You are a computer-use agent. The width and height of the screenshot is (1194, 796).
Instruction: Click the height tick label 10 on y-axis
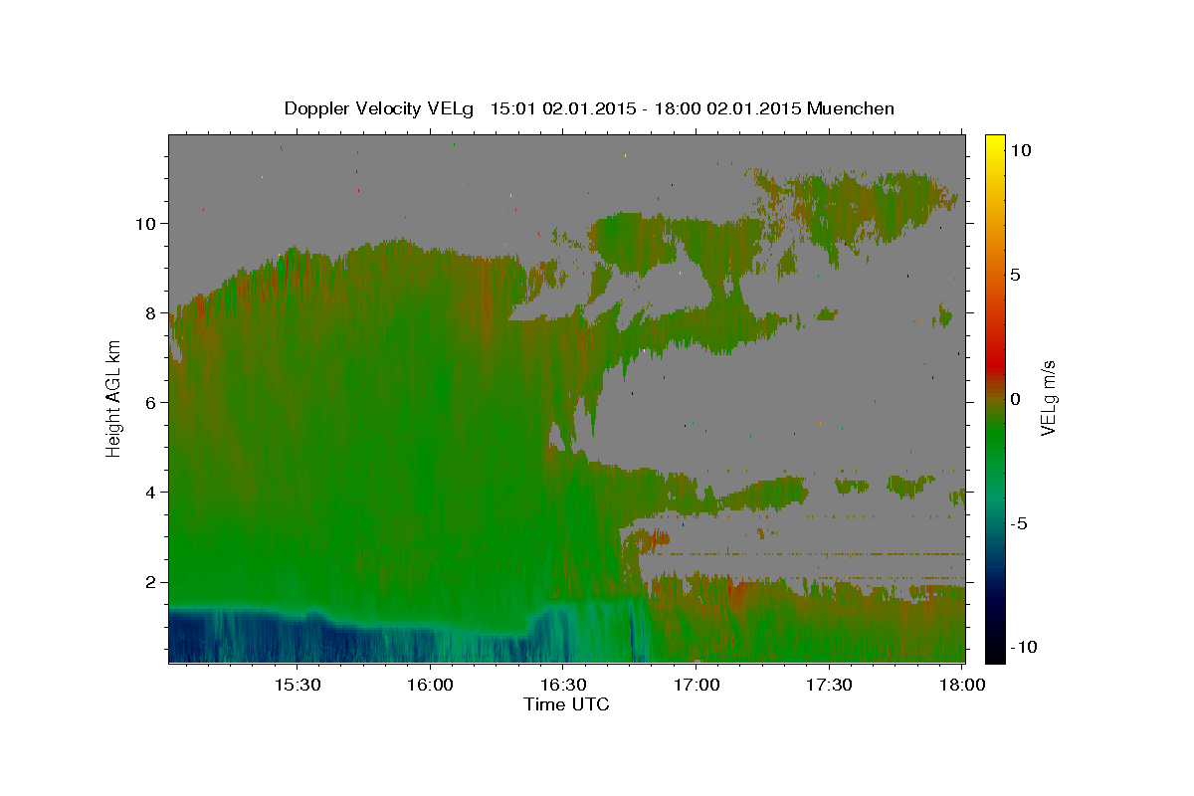(147, 224)
